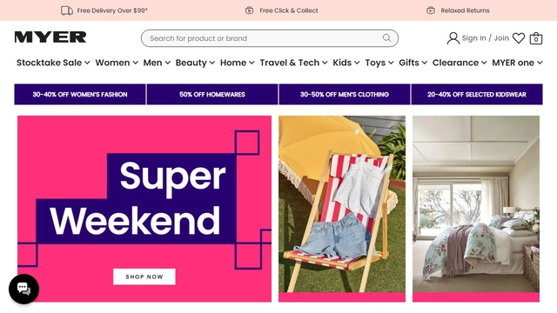The image size is (557, 313).
Task: Open the Beauty menu item
Action: tap(195, 63)
